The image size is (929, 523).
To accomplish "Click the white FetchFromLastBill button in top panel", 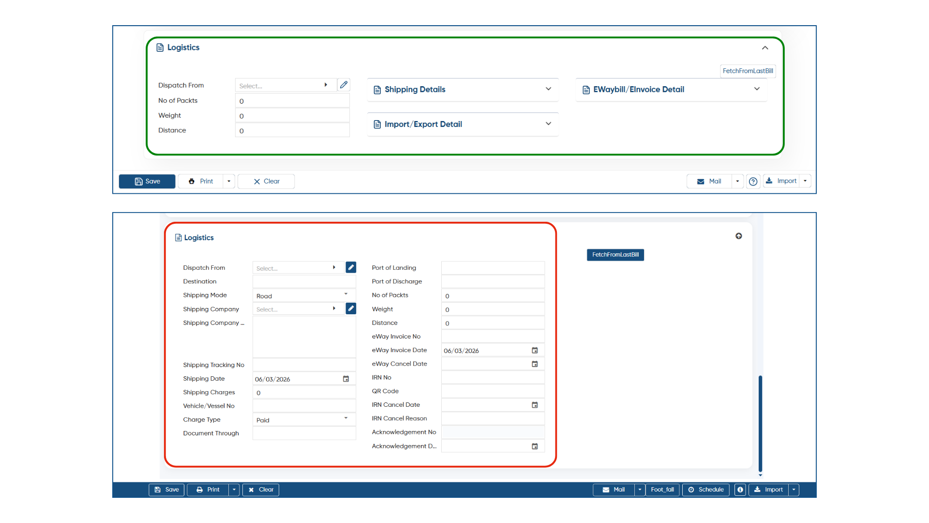I will coord(748,71).
